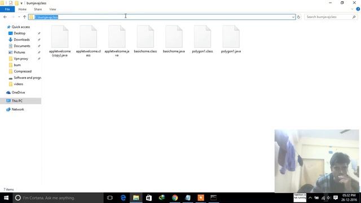
Task: Click the New folder quick access icon
Action: pyautogui.click(x=16, y=3)
